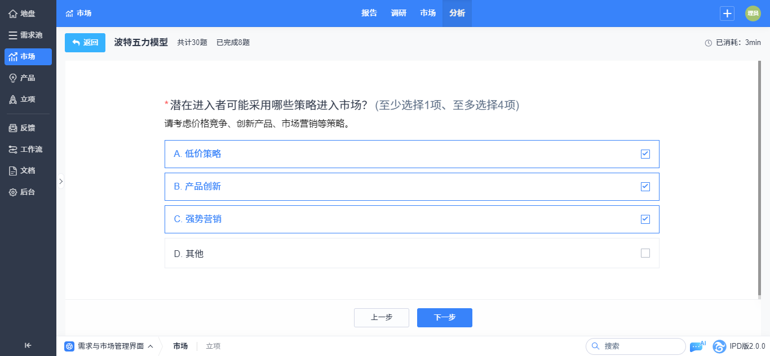Expand the 需求与市场管理界面 dropdown

tap(109, 346)
